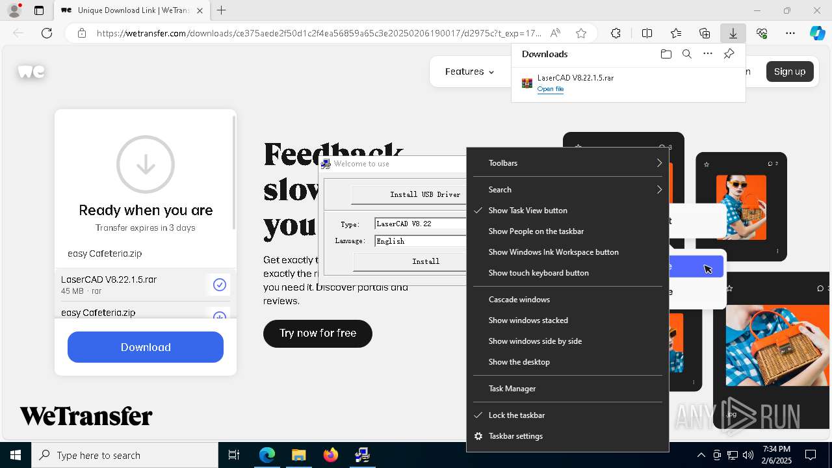Screen dimensions: 832x468
Task: Choose Show windows stacked
Action: (567, 320)
